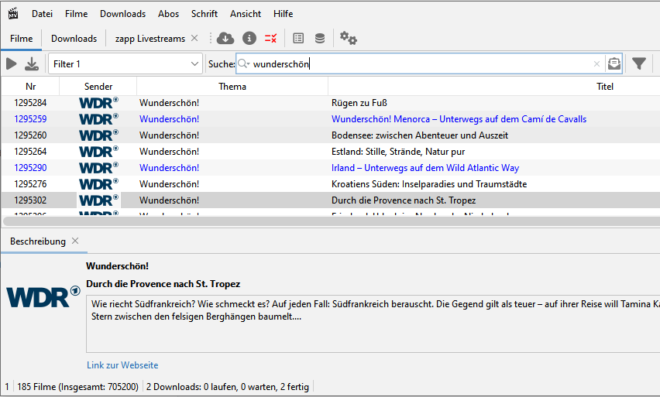Clear the search field text
The width and height of the screenshot is (660, 397).
tap(596, 64)
